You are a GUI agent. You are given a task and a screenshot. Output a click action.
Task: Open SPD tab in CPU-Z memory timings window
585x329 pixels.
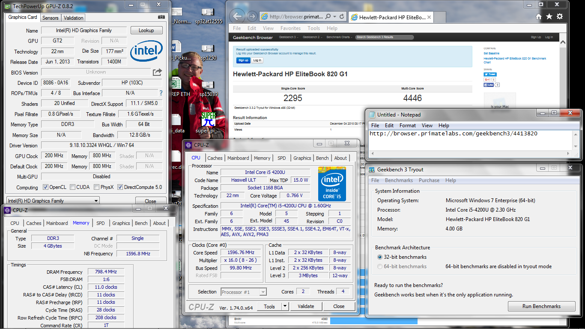coord(100,223)
